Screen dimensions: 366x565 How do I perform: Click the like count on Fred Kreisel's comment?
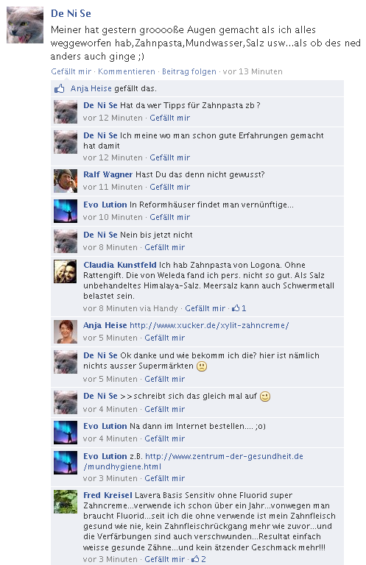[199, 559]
